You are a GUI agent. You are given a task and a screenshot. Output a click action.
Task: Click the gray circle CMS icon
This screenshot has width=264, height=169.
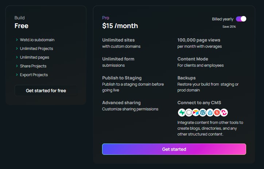189,113
